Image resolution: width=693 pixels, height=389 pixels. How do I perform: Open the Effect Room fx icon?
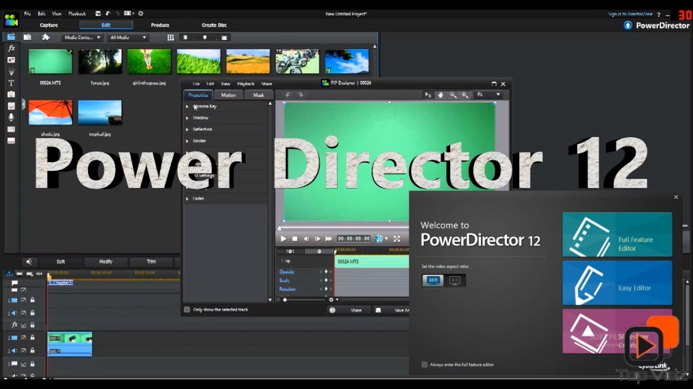point(11,49)
